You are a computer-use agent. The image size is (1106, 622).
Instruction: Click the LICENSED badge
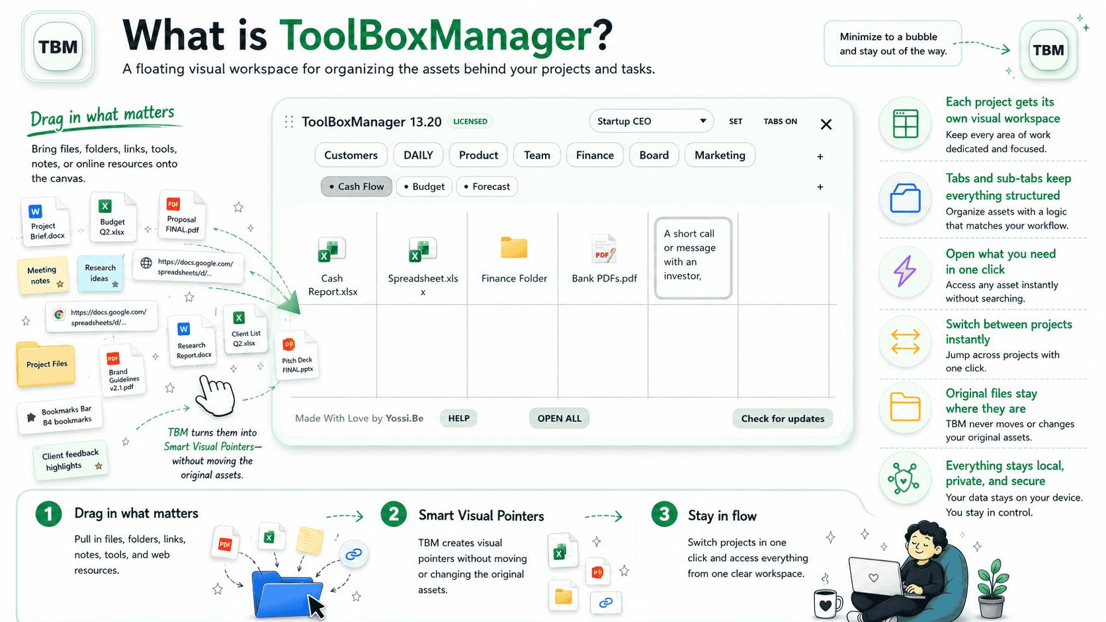(x=470, y=122)
